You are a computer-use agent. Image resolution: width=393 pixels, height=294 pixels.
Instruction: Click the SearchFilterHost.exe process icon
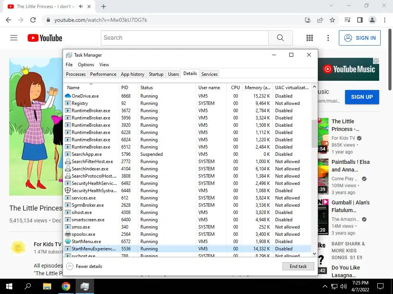(68, 161)
